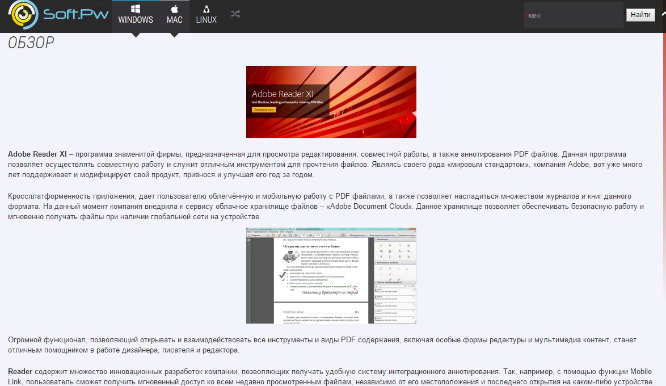The width and height of the screenshot is (666, 386).
Task: Click the «Adobe Document Cloud» text
Action: (369, 206)
